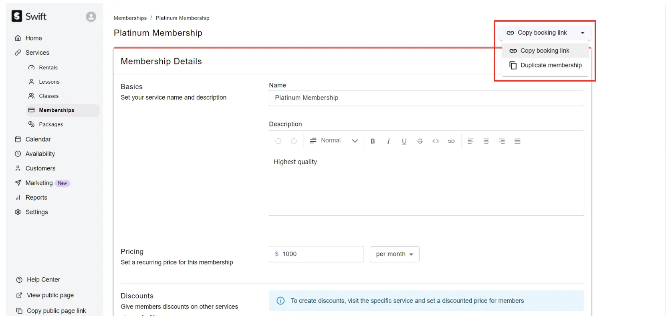Center align the description text
666x320 pixels.
click(486, 141)
